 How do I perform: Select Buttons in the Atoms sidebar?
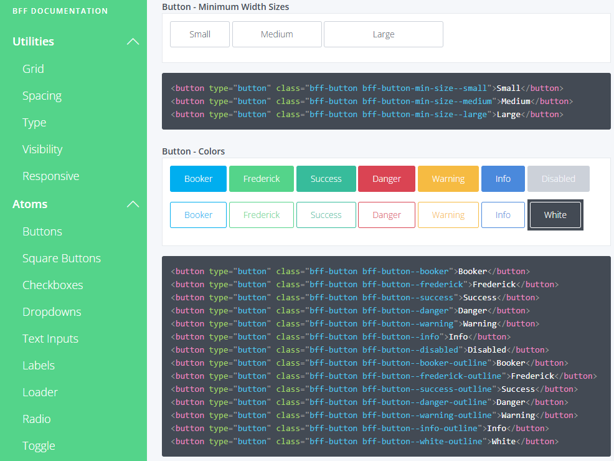coord(42,231)
